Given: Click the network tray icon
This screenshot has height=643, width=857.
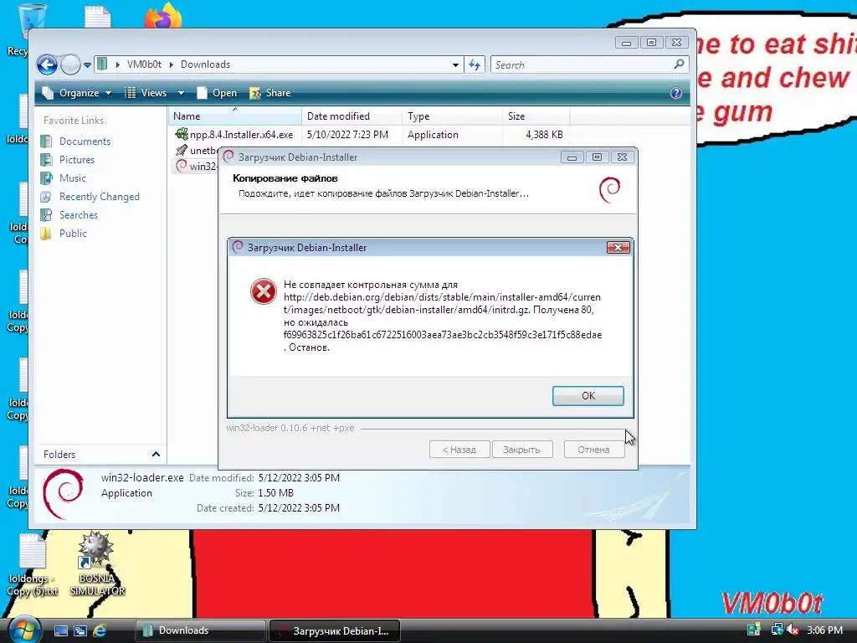Looking at the screenshot, I should pyautogui.click(x=776, y=630).
